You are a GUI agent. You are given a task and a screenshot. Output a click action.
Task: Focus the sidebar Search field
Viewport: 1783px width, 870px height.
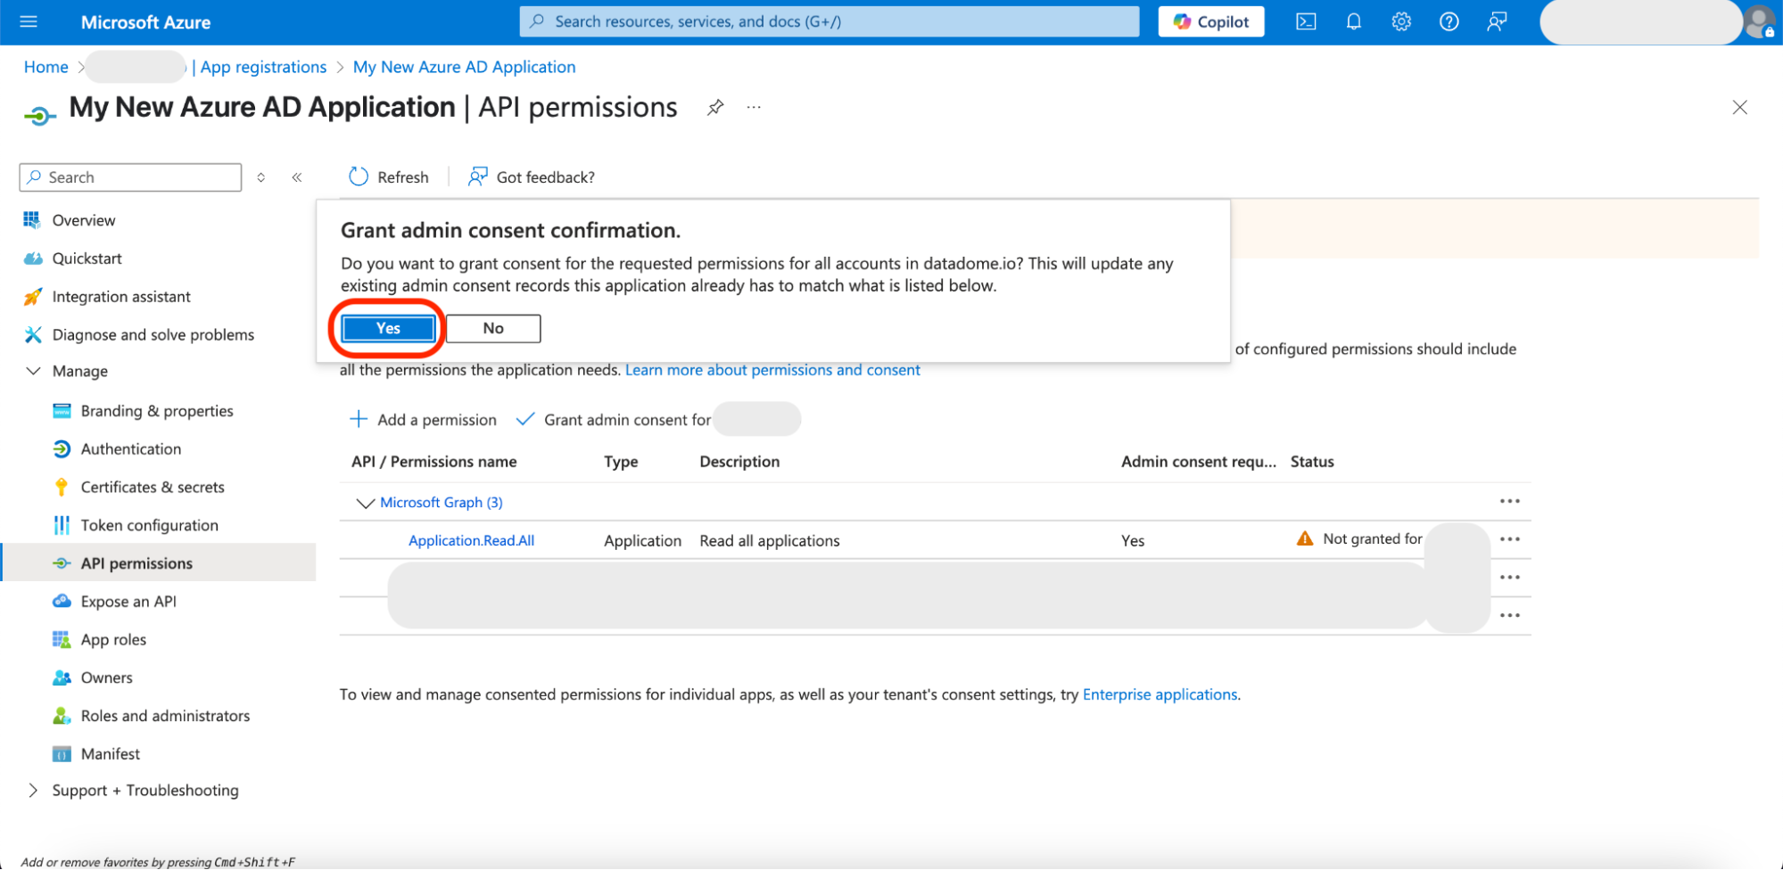(130, 177)
